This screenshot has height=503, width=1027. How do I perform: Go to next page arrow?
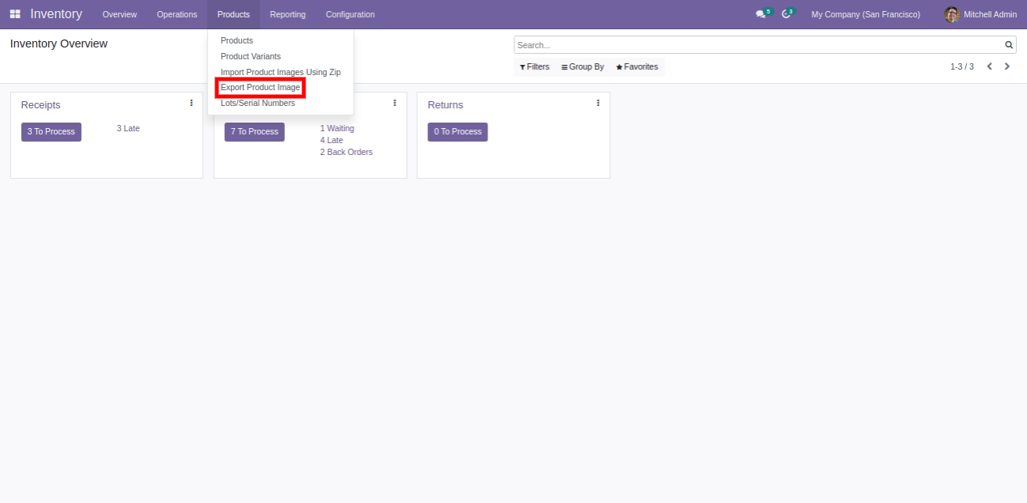point(1007,66)
